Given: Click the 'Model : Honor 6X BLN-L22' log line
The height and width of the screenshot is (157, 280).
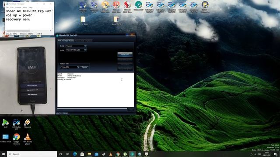Looking at the screenshot, I should click(x=69, y=76).
